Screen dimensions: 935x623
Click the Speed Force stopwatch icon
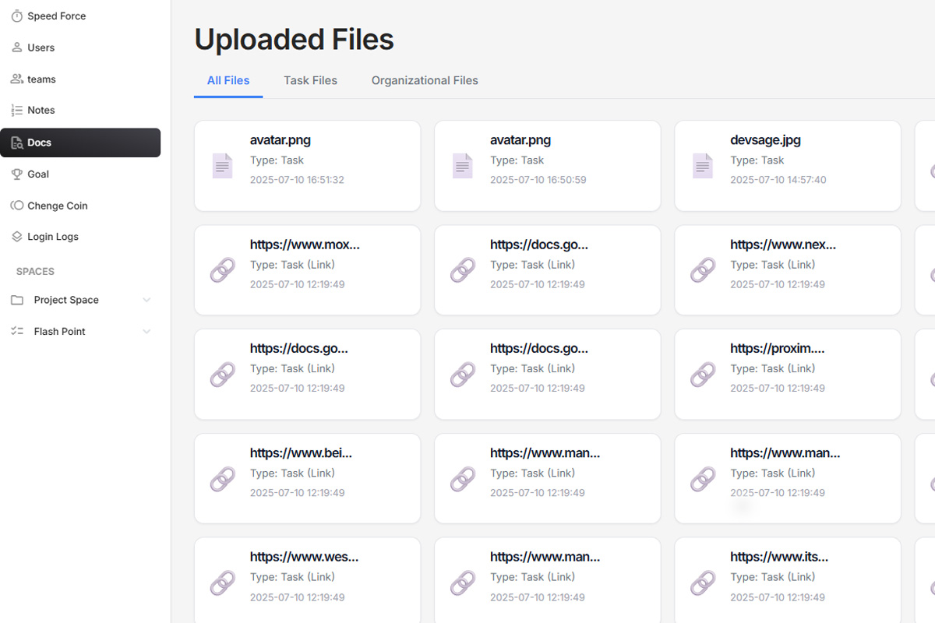[x=16, y=16]
